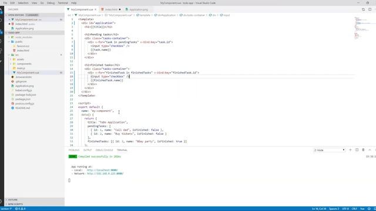This screenshot has width=376, height=211.
Task: Open the Terminal menu in the menu bar
Action: [63, 3]
